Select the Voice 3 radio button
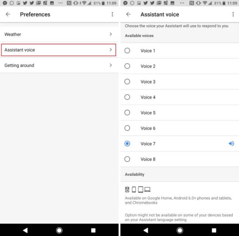This screenshot has width=239, height=236. 127,82
